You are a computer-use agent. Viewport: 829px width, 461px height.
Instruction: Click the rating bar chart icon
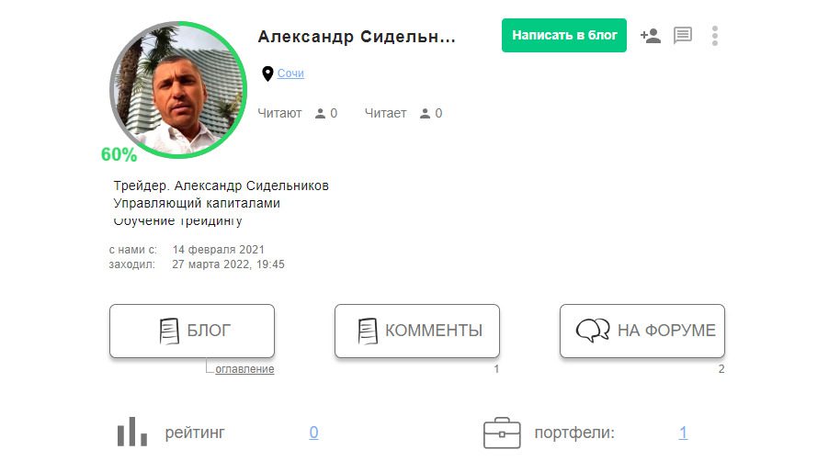(131, 432)
